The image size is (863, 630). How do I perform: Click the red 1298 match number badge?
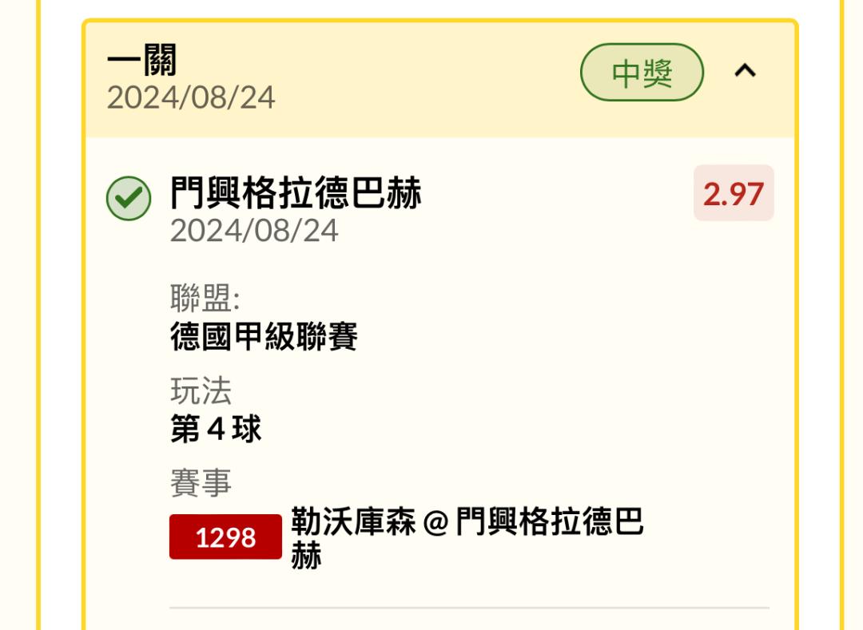225,537
